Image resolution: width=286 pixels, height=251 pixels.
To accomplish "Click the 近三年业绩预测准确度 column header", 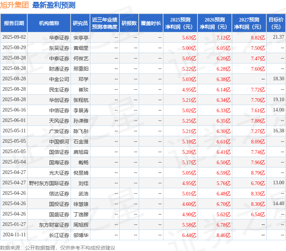I will click(x=105, y=23).
